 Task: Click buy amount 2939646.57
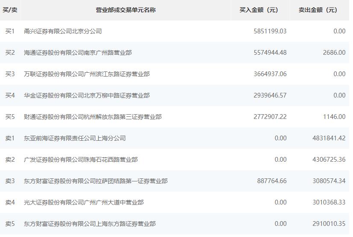tap(270, 95)
